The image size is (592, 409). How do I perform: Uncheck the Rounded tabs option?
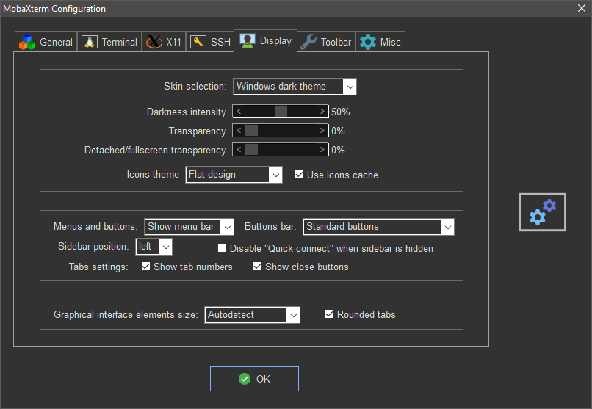(330, 314)
